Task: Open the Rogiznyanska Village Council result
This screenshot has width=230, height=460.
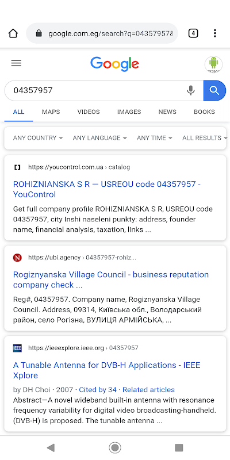Action: [111, 279]
